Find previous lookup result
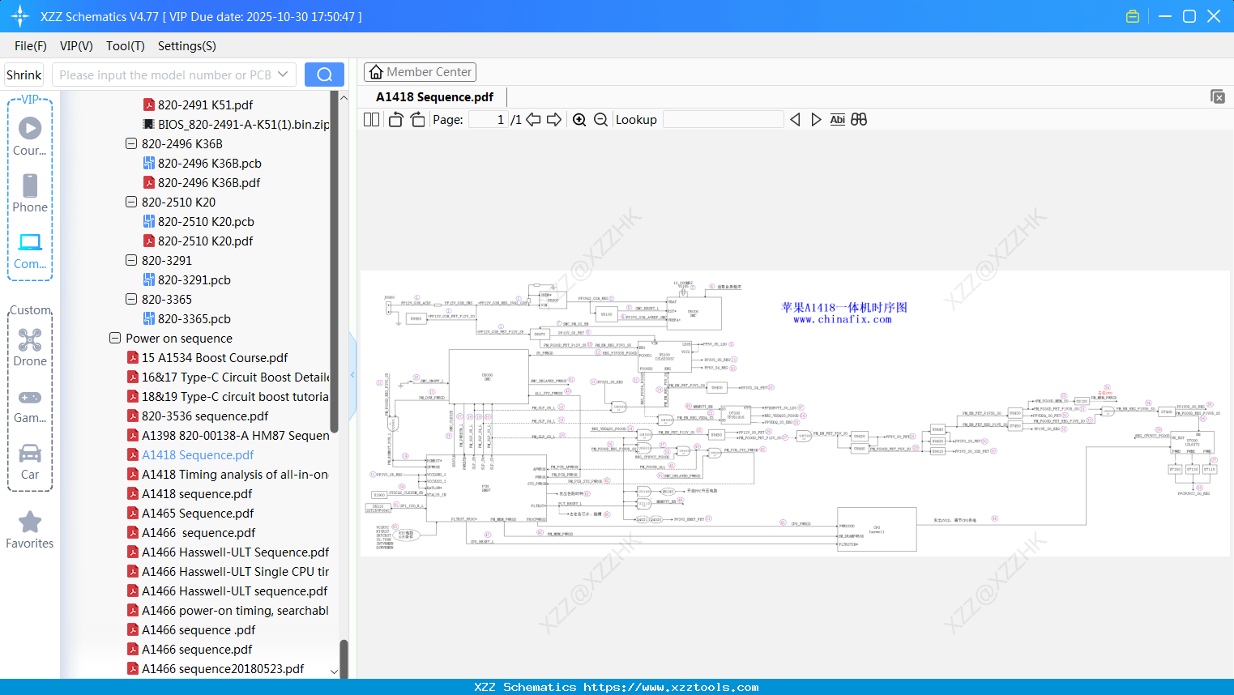Image resolution: width=1234 pixels, height=695 pixels. coord(795,120)
